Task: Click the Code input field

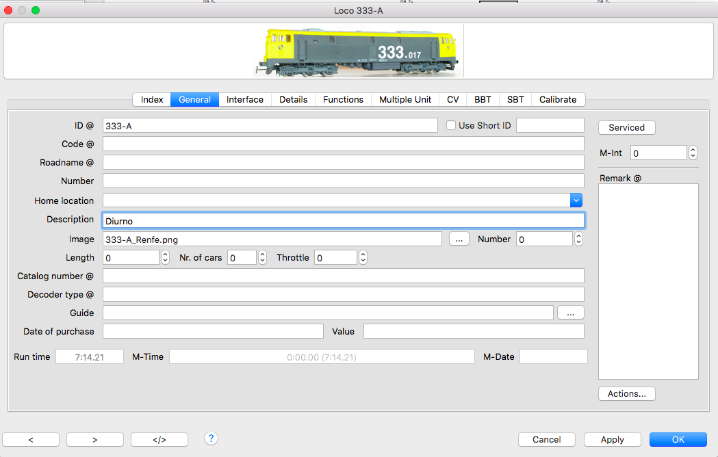Action: pos(344,144)
